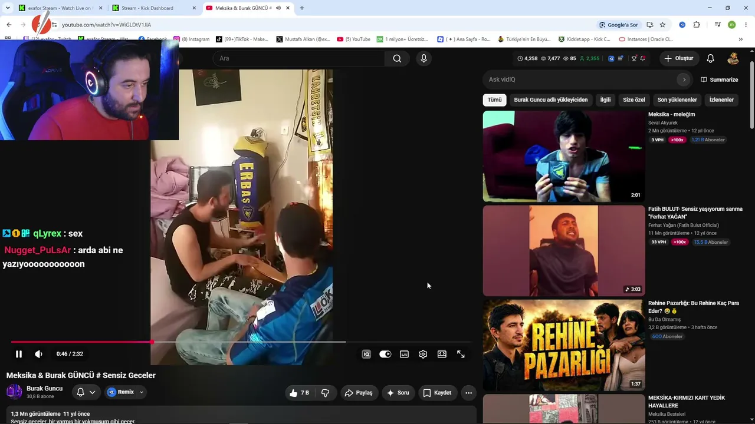Visit the Burak Guncu channel name link

(44, 389)
